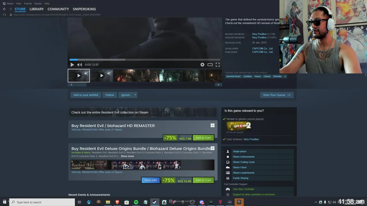Click the Survival Horror tag
The height and width of the screenshot is (206, 367).
coord(233,76)
